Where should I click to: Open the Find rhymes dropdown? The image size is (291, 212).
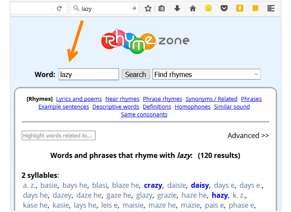(206, 74)
